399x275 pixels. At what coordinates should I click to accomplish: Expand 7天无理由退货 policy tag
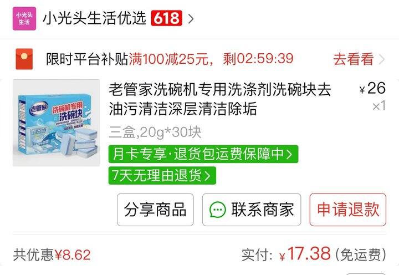click(x=162, y=175)
